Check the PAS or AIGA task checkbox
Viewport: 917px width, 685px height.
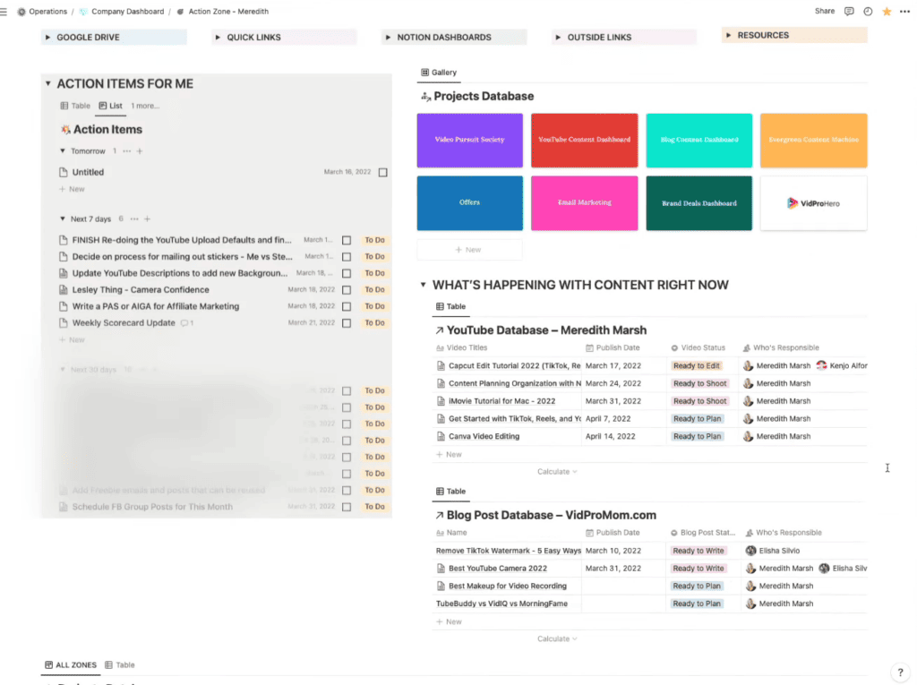tap(347, 306)
